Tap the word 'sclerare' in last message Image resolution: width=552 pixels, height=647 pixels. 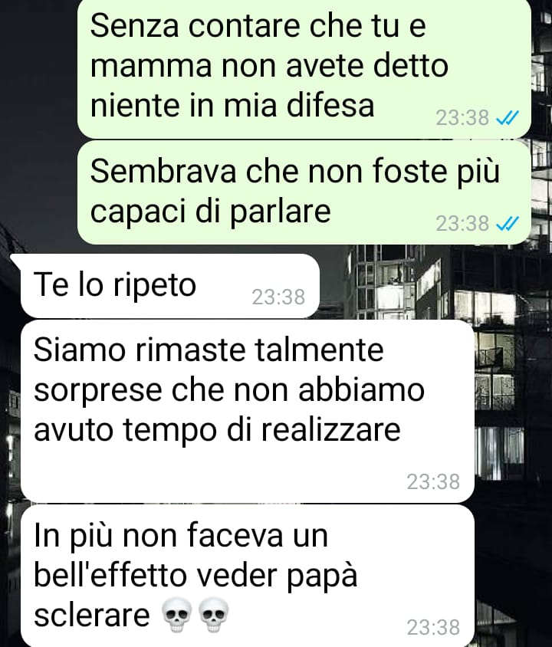(91, 614)
